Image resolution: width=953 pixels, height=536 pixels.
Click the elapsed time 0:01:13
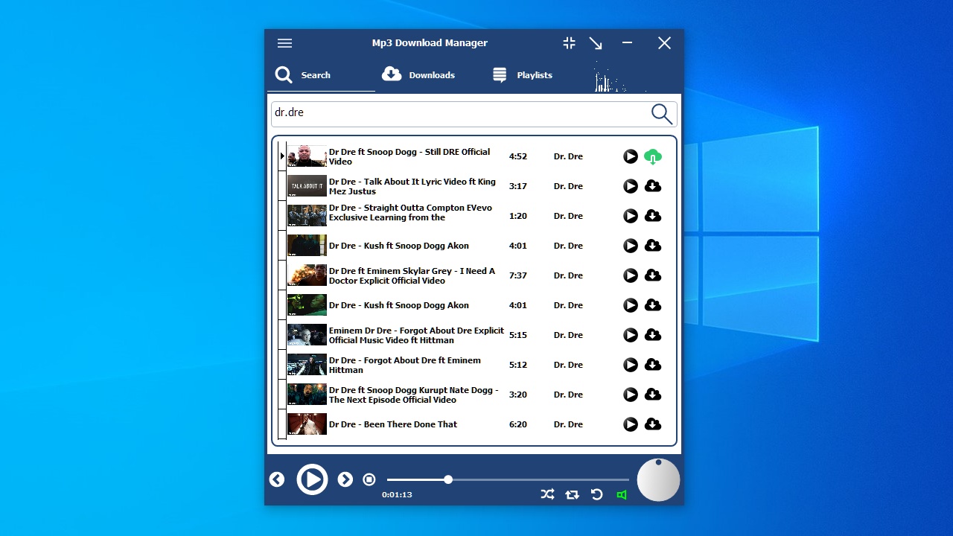397,494
